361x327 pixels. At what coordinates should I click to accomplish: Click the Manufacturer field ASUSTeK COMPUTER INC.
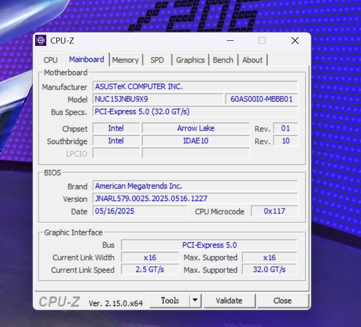[x=195, y=87]
